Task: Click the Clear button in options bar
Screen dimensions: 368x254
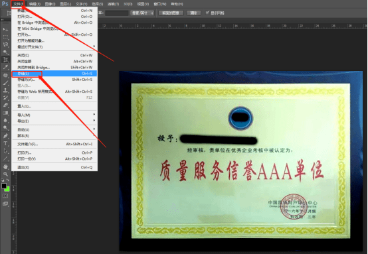Action: (193, 13)
